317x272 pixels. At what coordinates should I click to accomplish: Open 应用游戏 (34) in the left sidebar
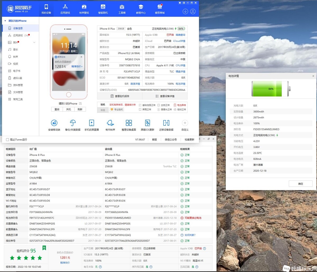tap(20, 35)
